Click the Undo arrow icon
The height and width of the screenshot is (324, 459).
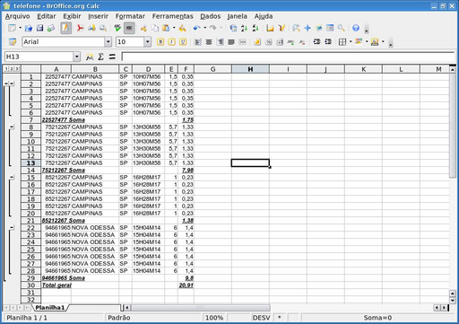(x=196, y=28)
